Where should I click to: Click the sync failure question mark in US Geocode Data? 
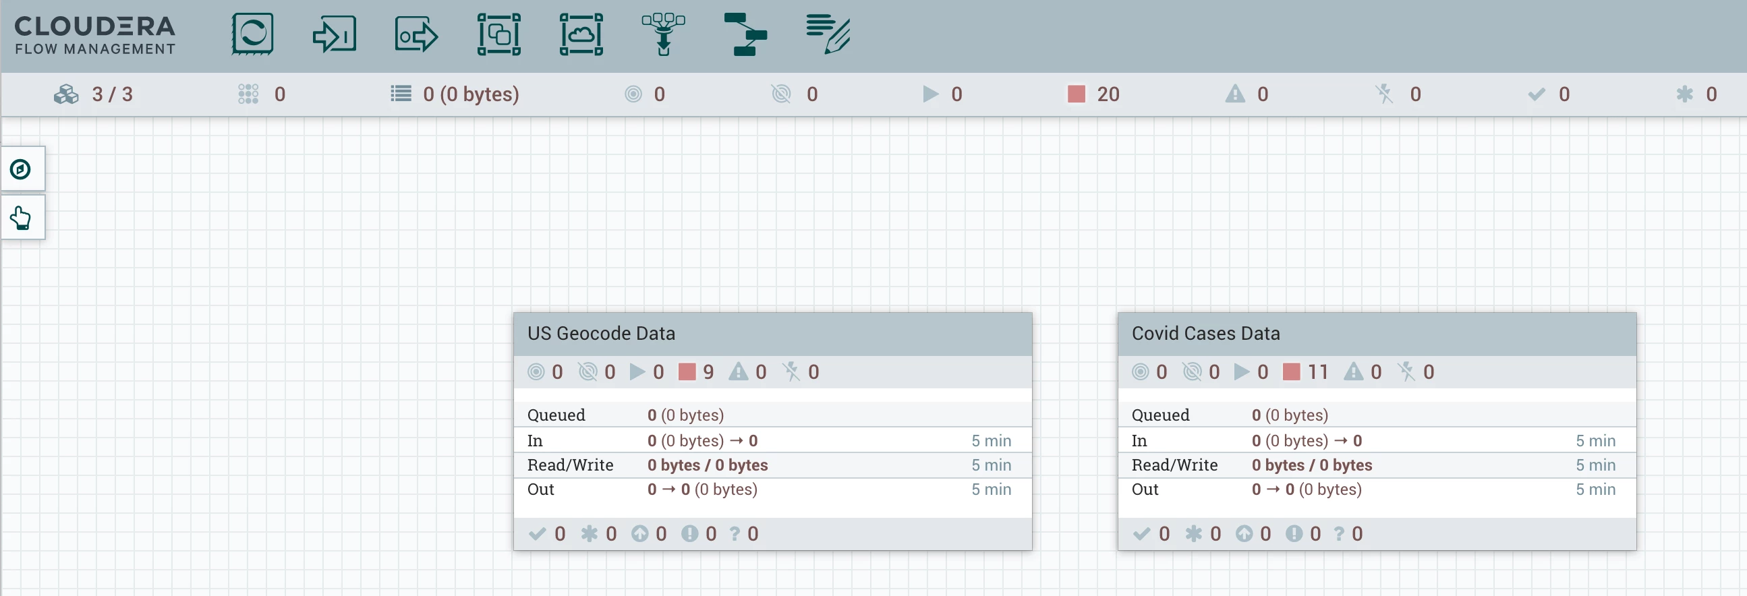(x=735, y=533)
